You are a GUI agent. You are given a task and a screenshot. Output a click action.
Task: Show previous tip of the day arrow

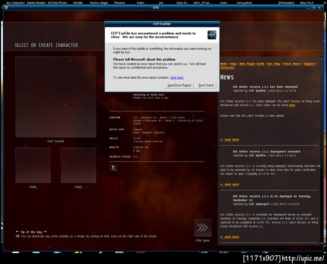pyautogui.click(x=17, y=232)
